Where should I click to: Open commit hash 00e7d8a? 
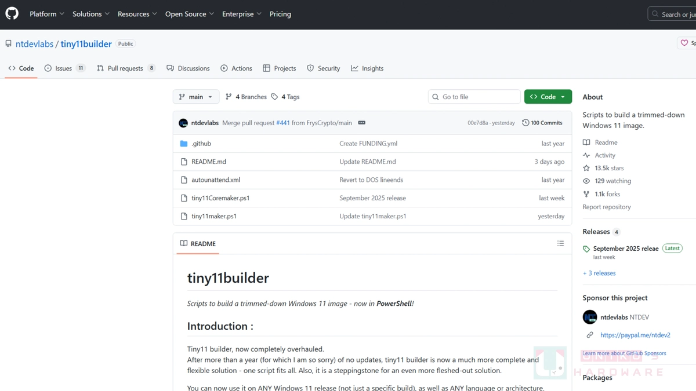(x=478, y=123)
